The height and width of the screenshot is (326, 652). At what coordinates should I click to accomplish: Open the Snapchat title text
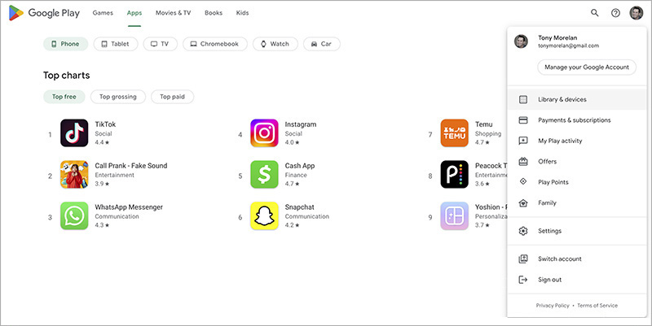(x=299, y=207)
